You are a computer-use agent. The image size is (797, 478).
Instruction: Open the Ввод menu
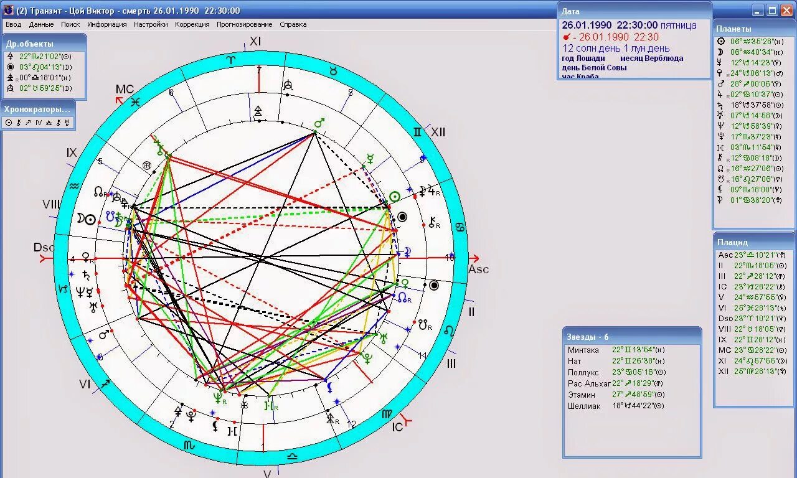point(13,24)
